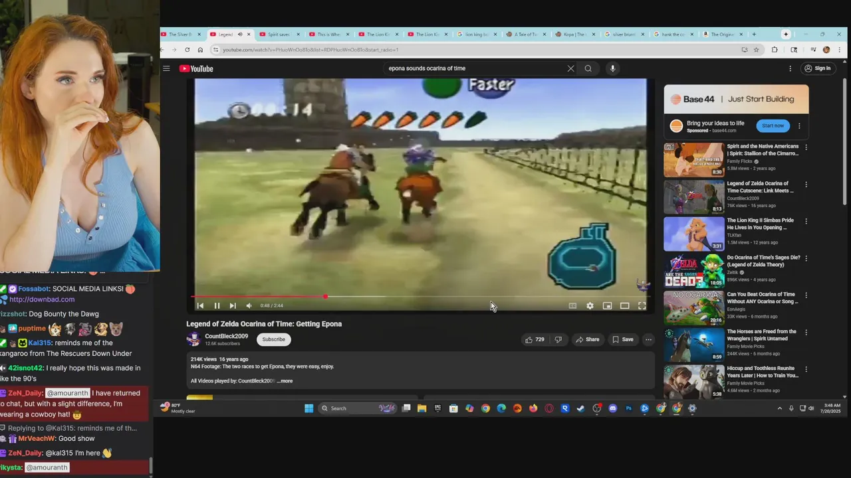The height and width of the screenshot is (478, 851).
Task: Click Start now on Base44 ad
Action: (773, 125)
